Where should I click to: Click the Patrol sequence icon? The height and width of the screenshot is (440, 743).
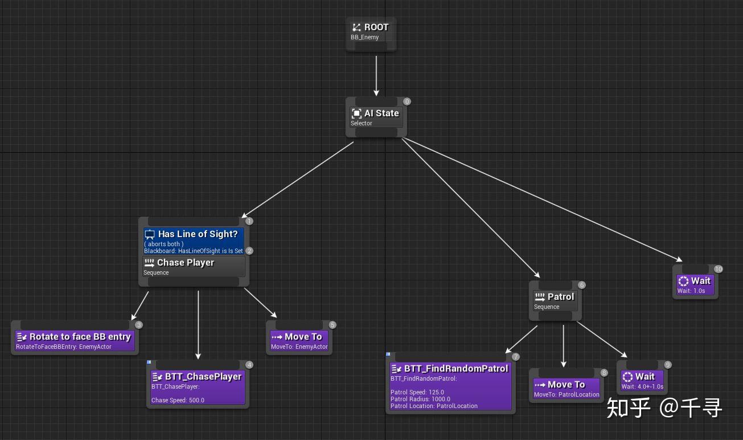click(540, 297)
